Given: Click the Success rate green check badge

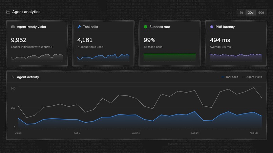Looking at the screenshot, I should tap(145, 27).
